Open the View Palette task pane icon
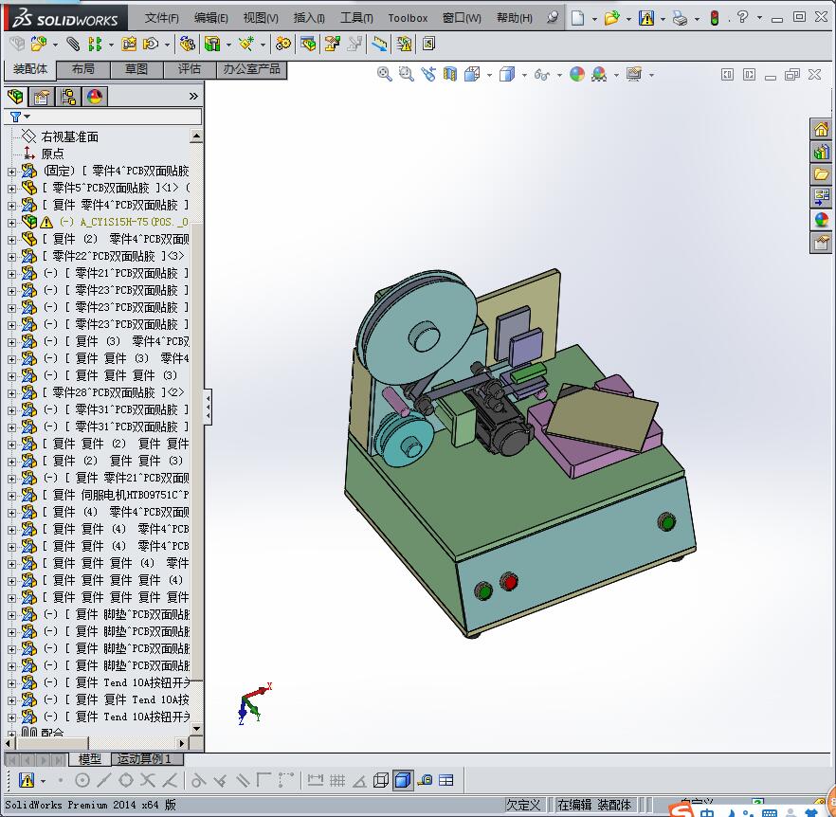Screen dimensions: 836x817 (x=821, y=196)
